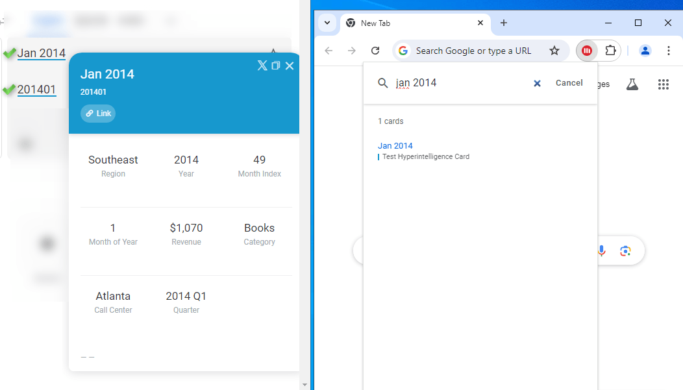Screen dimensions: 683x390
Task: Open the Search Labs flask icon
Action: pyautogui.click(x=632, y=84)
